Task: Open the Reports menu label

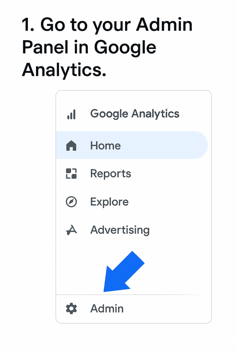Action: pyautogui.click(x=111, y=174)
